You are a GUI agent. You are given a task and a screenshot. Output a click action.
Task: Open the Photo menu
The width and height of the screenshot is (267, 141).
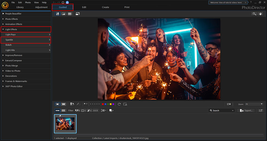click(x=28, y=2)
